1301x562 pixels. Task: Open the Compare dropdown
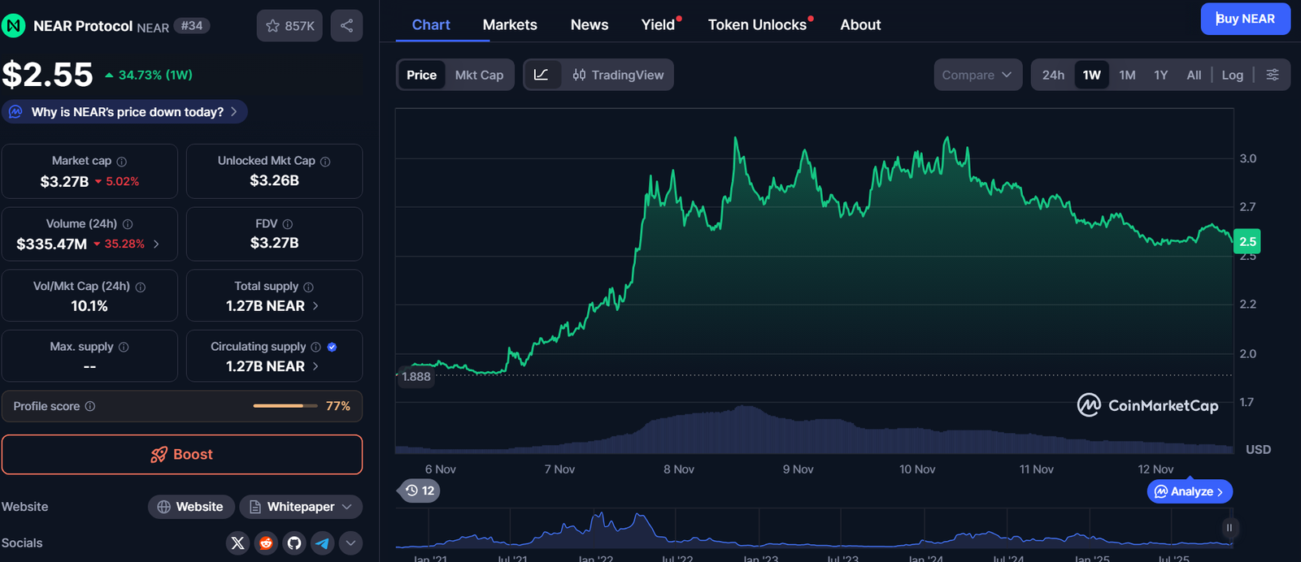click(977, 75)
